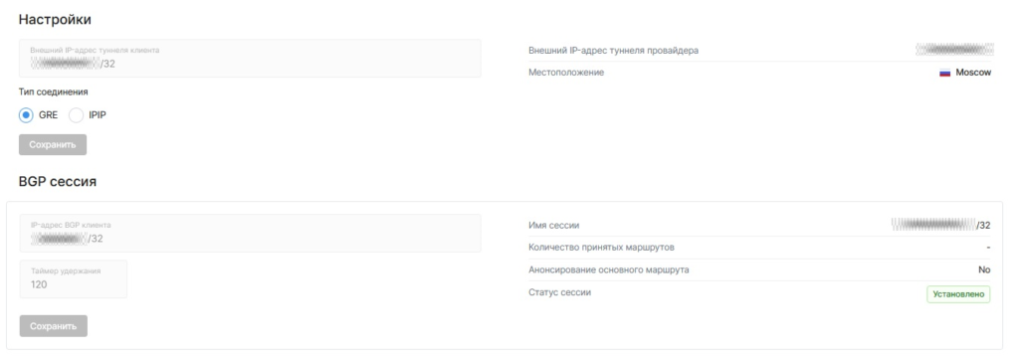The height and width of the screenshot is (358, 1019).
Task: Click the Сохранить button under Настройки
Action: pyautogui.click(x=53, y=145)
